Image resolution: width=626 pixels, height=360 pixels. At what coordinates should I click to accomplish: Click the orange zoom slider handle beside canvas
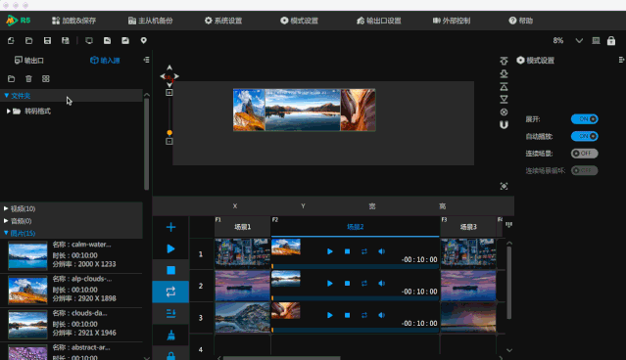[x=169, y=132]
